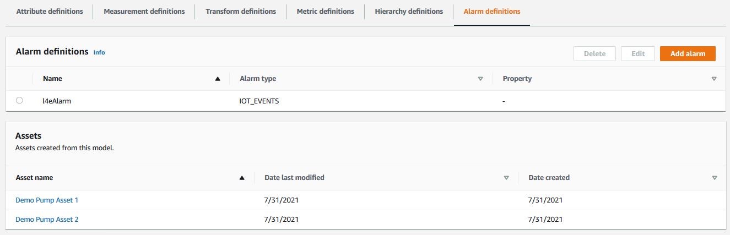Viewport: 730px width, 235px height.
Task: Sort assets by Asset name arrow
Action: (x=241, y=178)
